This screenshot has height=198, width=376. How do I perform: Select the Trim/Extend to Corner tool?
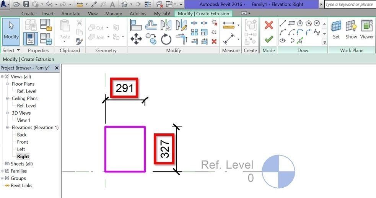pos(181,39)
